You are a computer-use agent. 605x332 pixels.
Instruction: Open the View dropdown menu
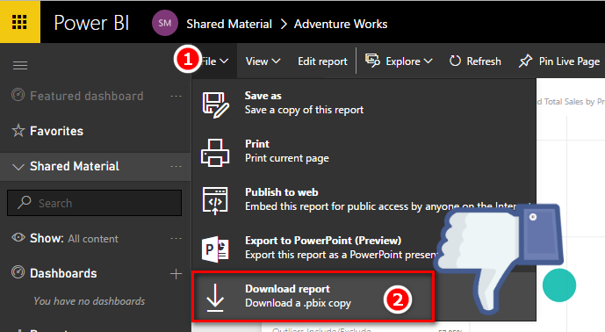(x=263, y=61)
